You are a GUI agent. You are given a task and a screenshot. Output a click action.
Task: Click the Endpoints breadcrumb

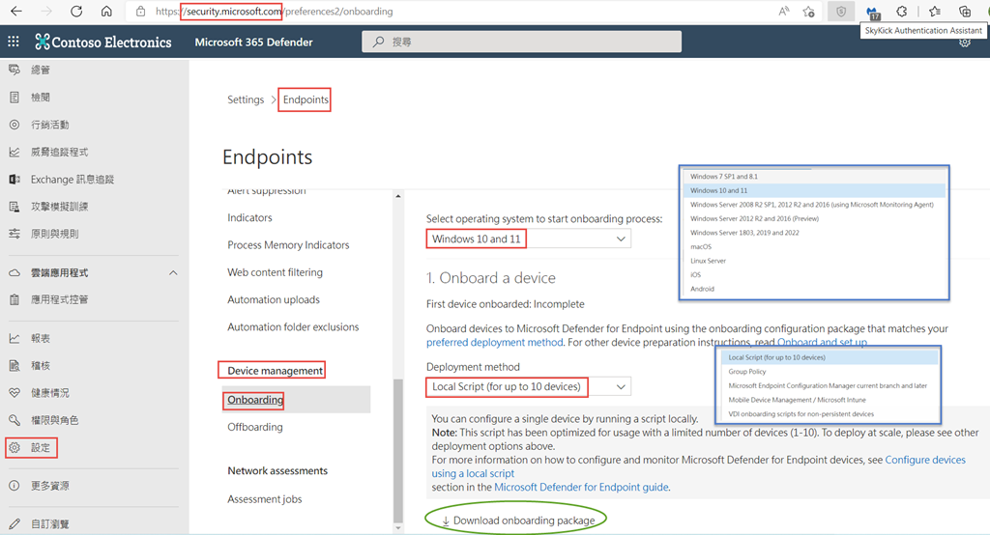[306, 99]
